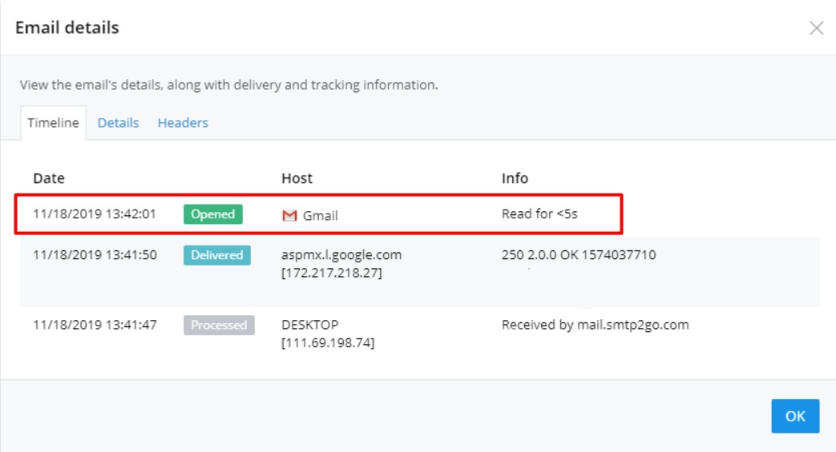Viewport: 836px width, 452px height.
Task: Click the Host column header
Action: 297,178
